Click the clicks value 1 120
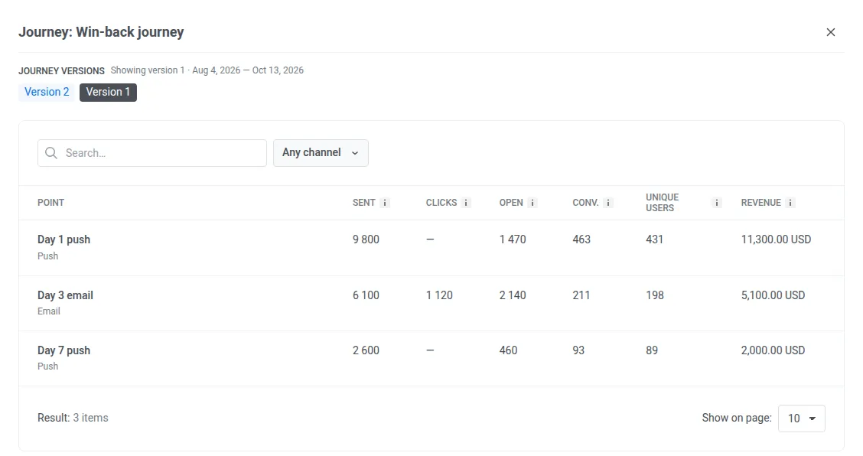 point(439,295)
